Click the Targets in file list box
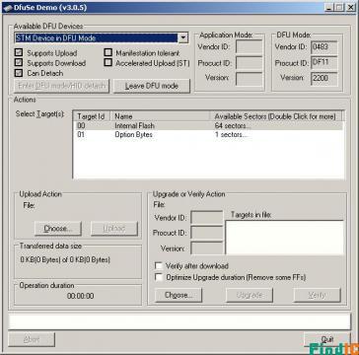 coord(284,238)
